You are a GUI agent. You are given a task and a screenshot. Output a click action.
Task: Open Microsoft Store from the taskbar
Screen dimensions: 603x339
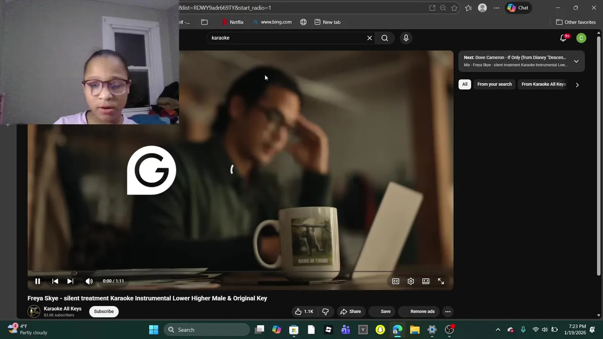click(294, 330)
